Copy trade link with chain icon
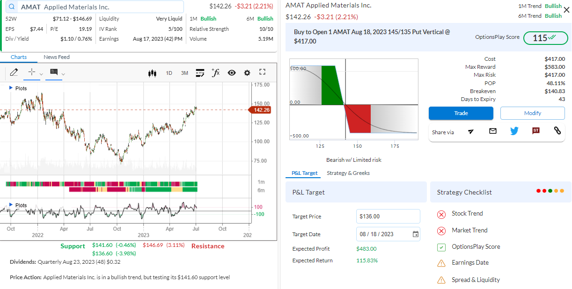 557,131
